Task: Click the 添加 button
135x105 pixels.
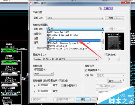Action: click(114, 18)
